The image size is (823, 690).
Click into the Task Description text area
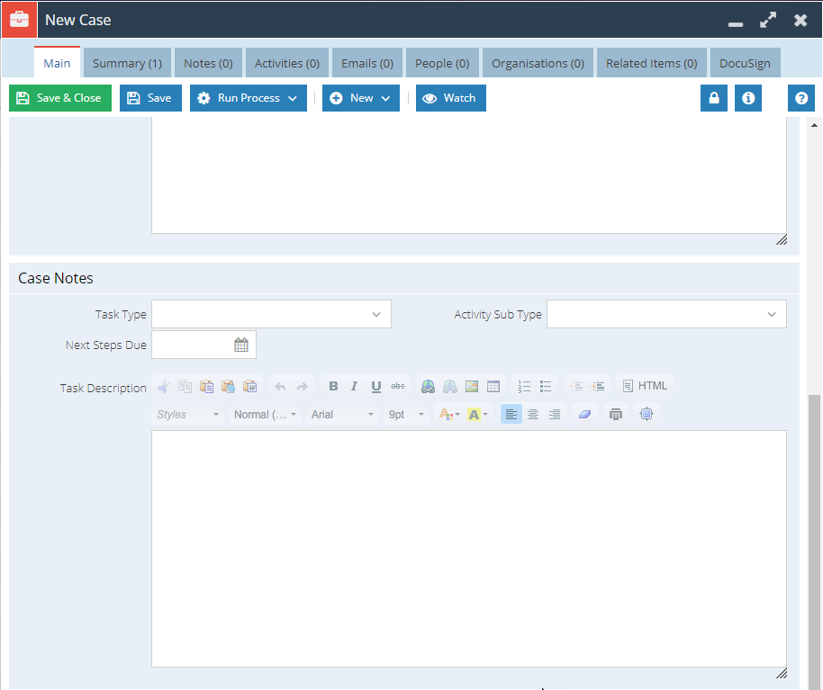(x=469, y=549)
